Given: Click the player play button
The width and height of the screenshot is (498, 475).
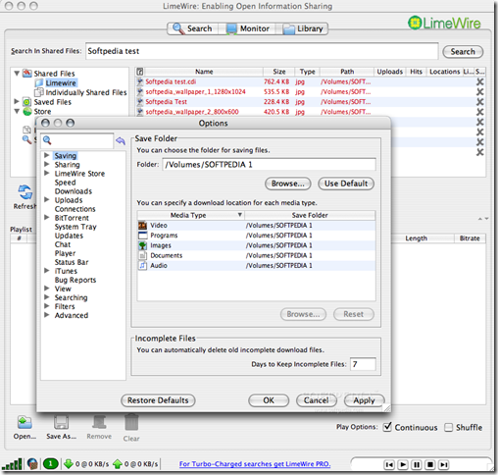Looking at the screenshot, I should click(403, 464).
